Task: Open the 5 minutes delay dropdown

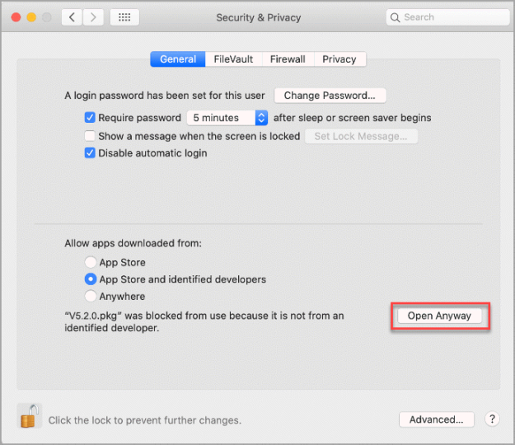Action: 227,118
